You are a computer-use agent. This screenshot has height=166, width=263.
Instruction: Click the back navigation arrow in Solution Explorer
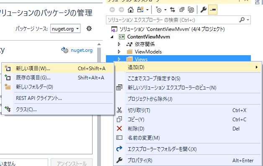(112, 10)
